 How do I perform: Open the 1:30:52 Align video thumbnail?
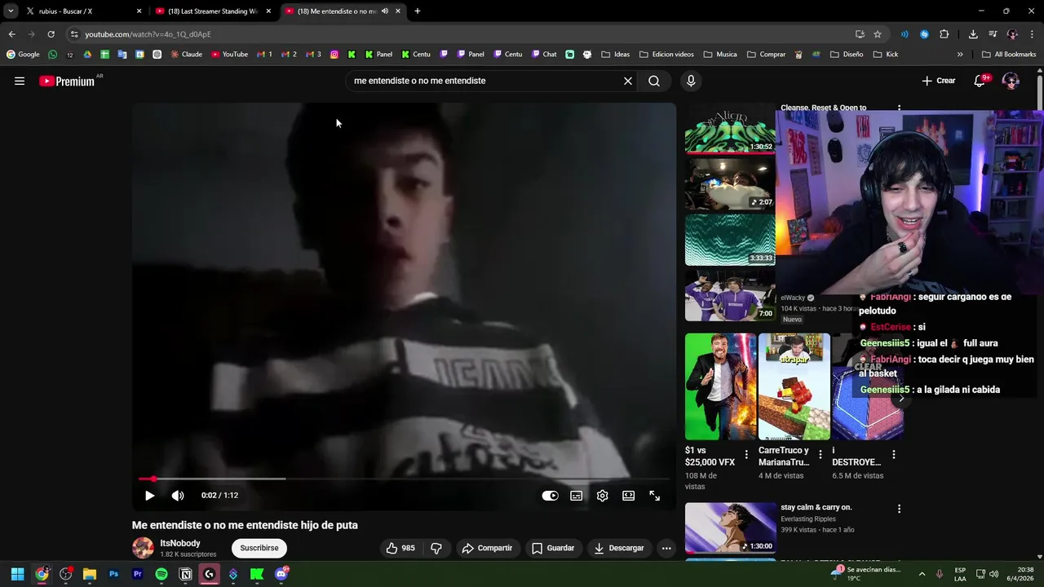730,129
